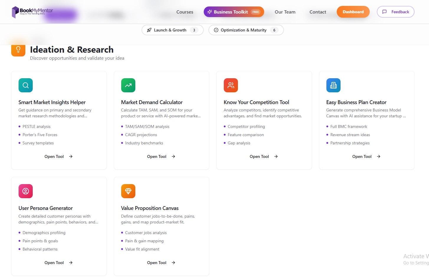Open the Courses menu item
The image size is (429, 277).
185,12
